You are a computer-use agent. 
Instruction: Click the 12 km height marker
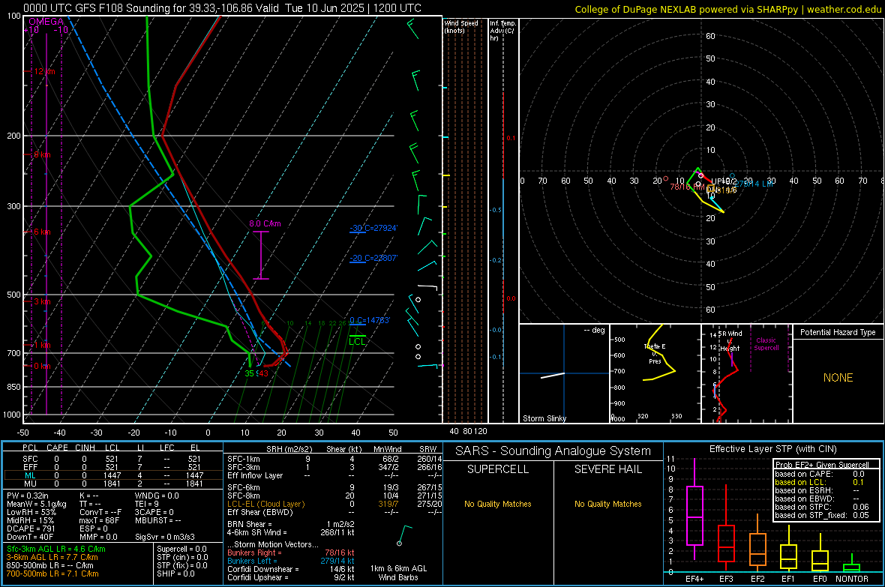point(44,72)
